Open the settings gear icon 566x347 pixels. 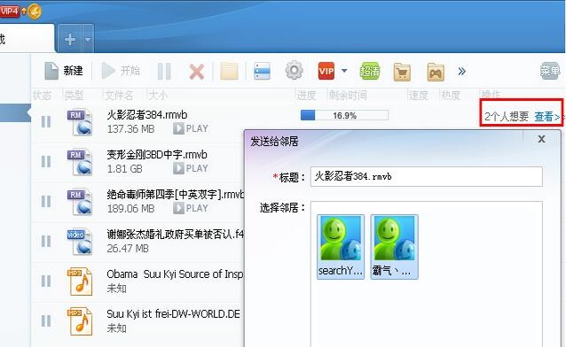point(295,70)
